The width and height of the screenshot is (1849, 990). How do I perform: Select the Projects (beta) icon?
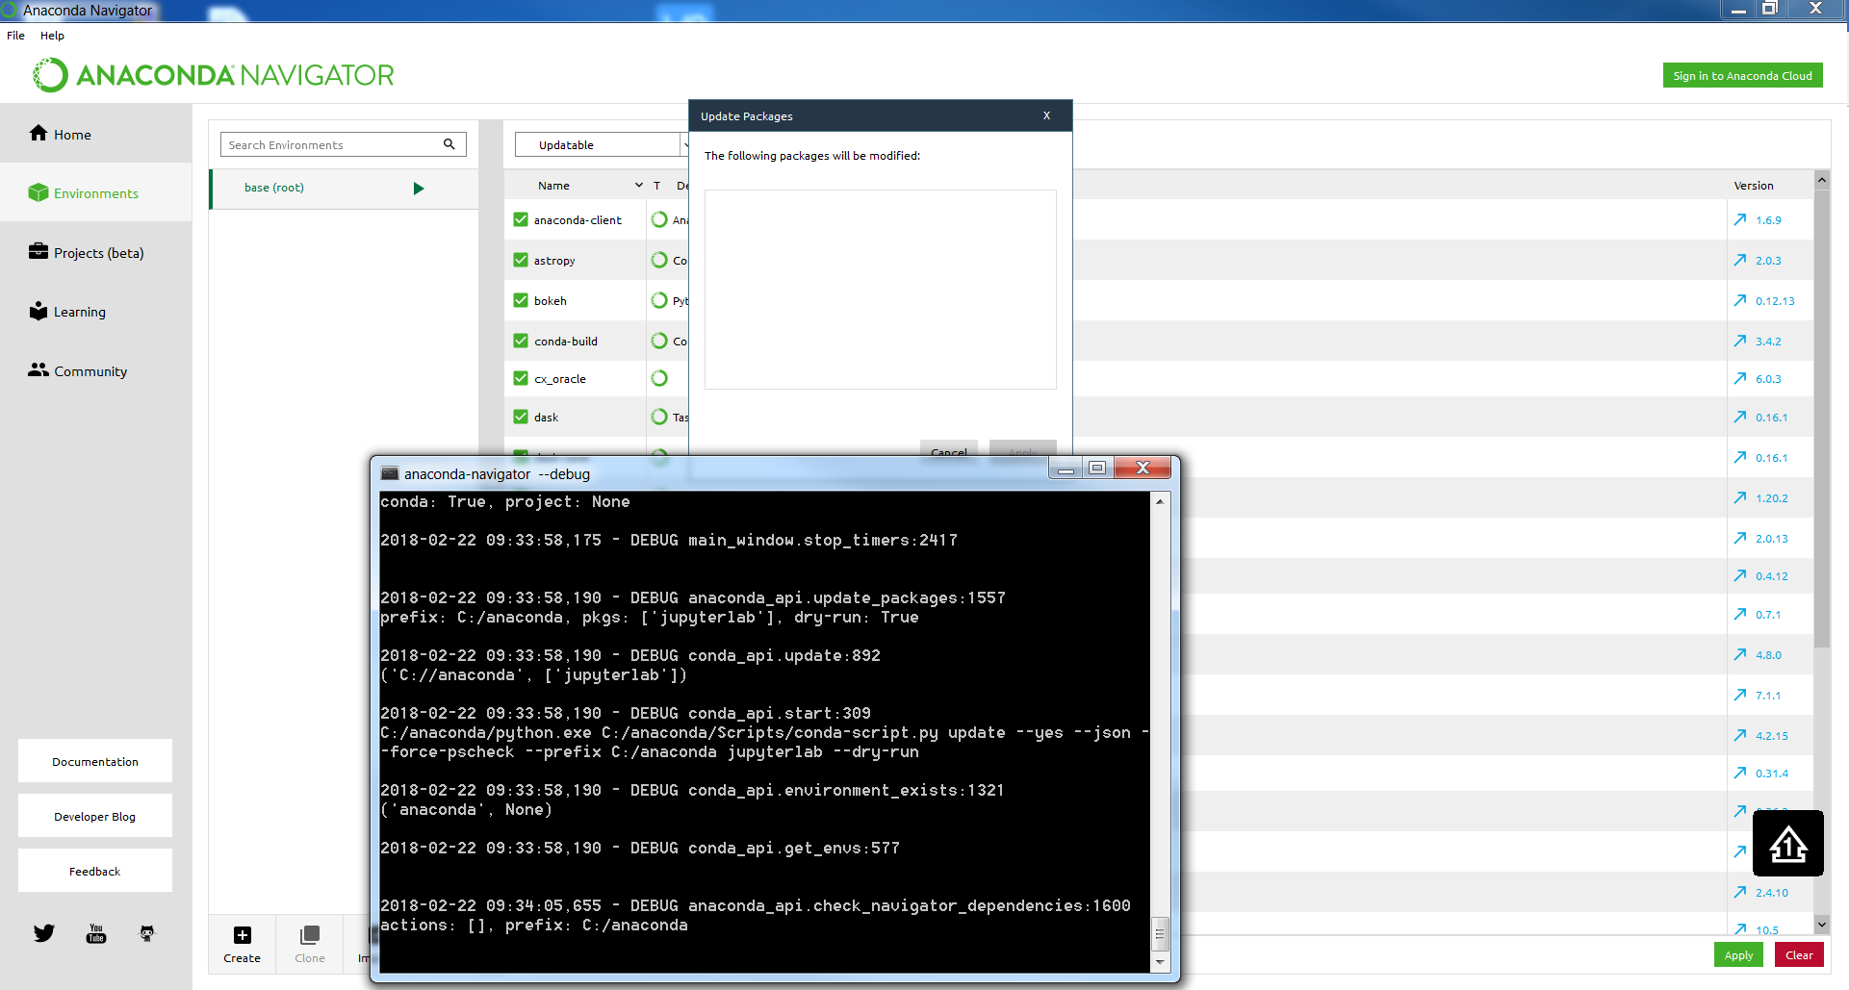tap(39, 252)
